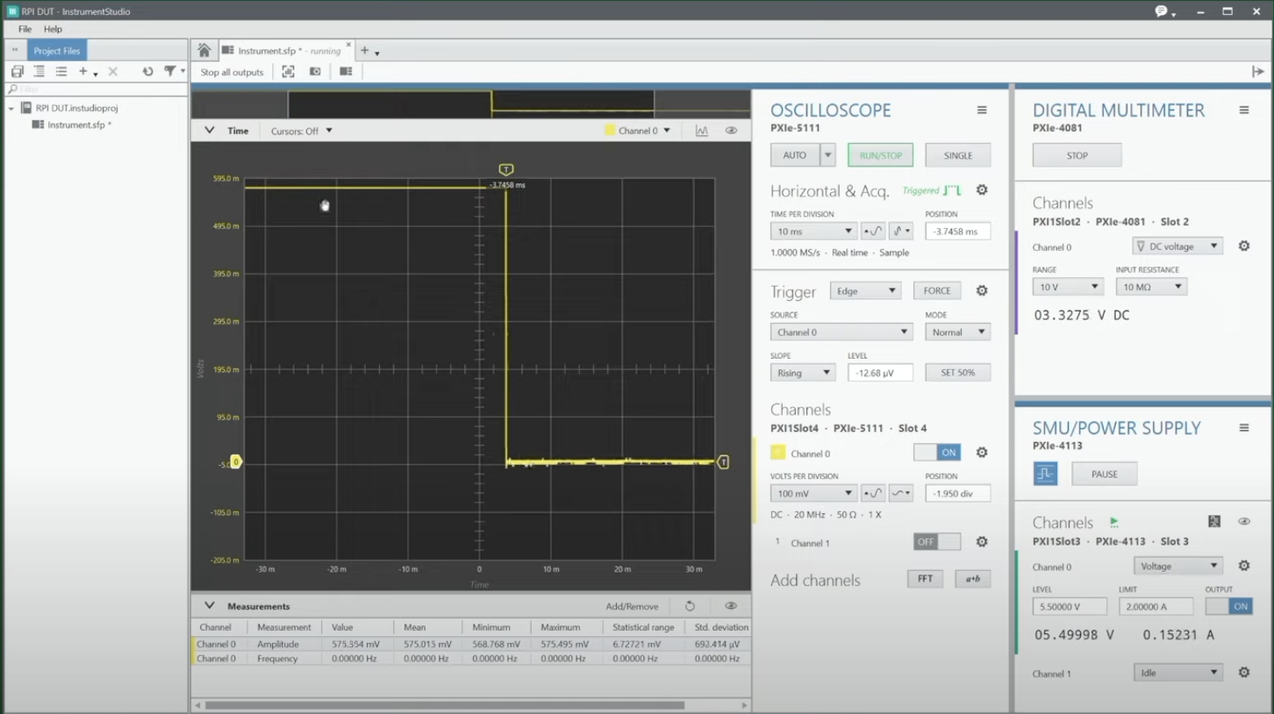Toggle the SMU Output ON switch
This screenshot has height=714, width=1274.
click(x=1228, y=606)
